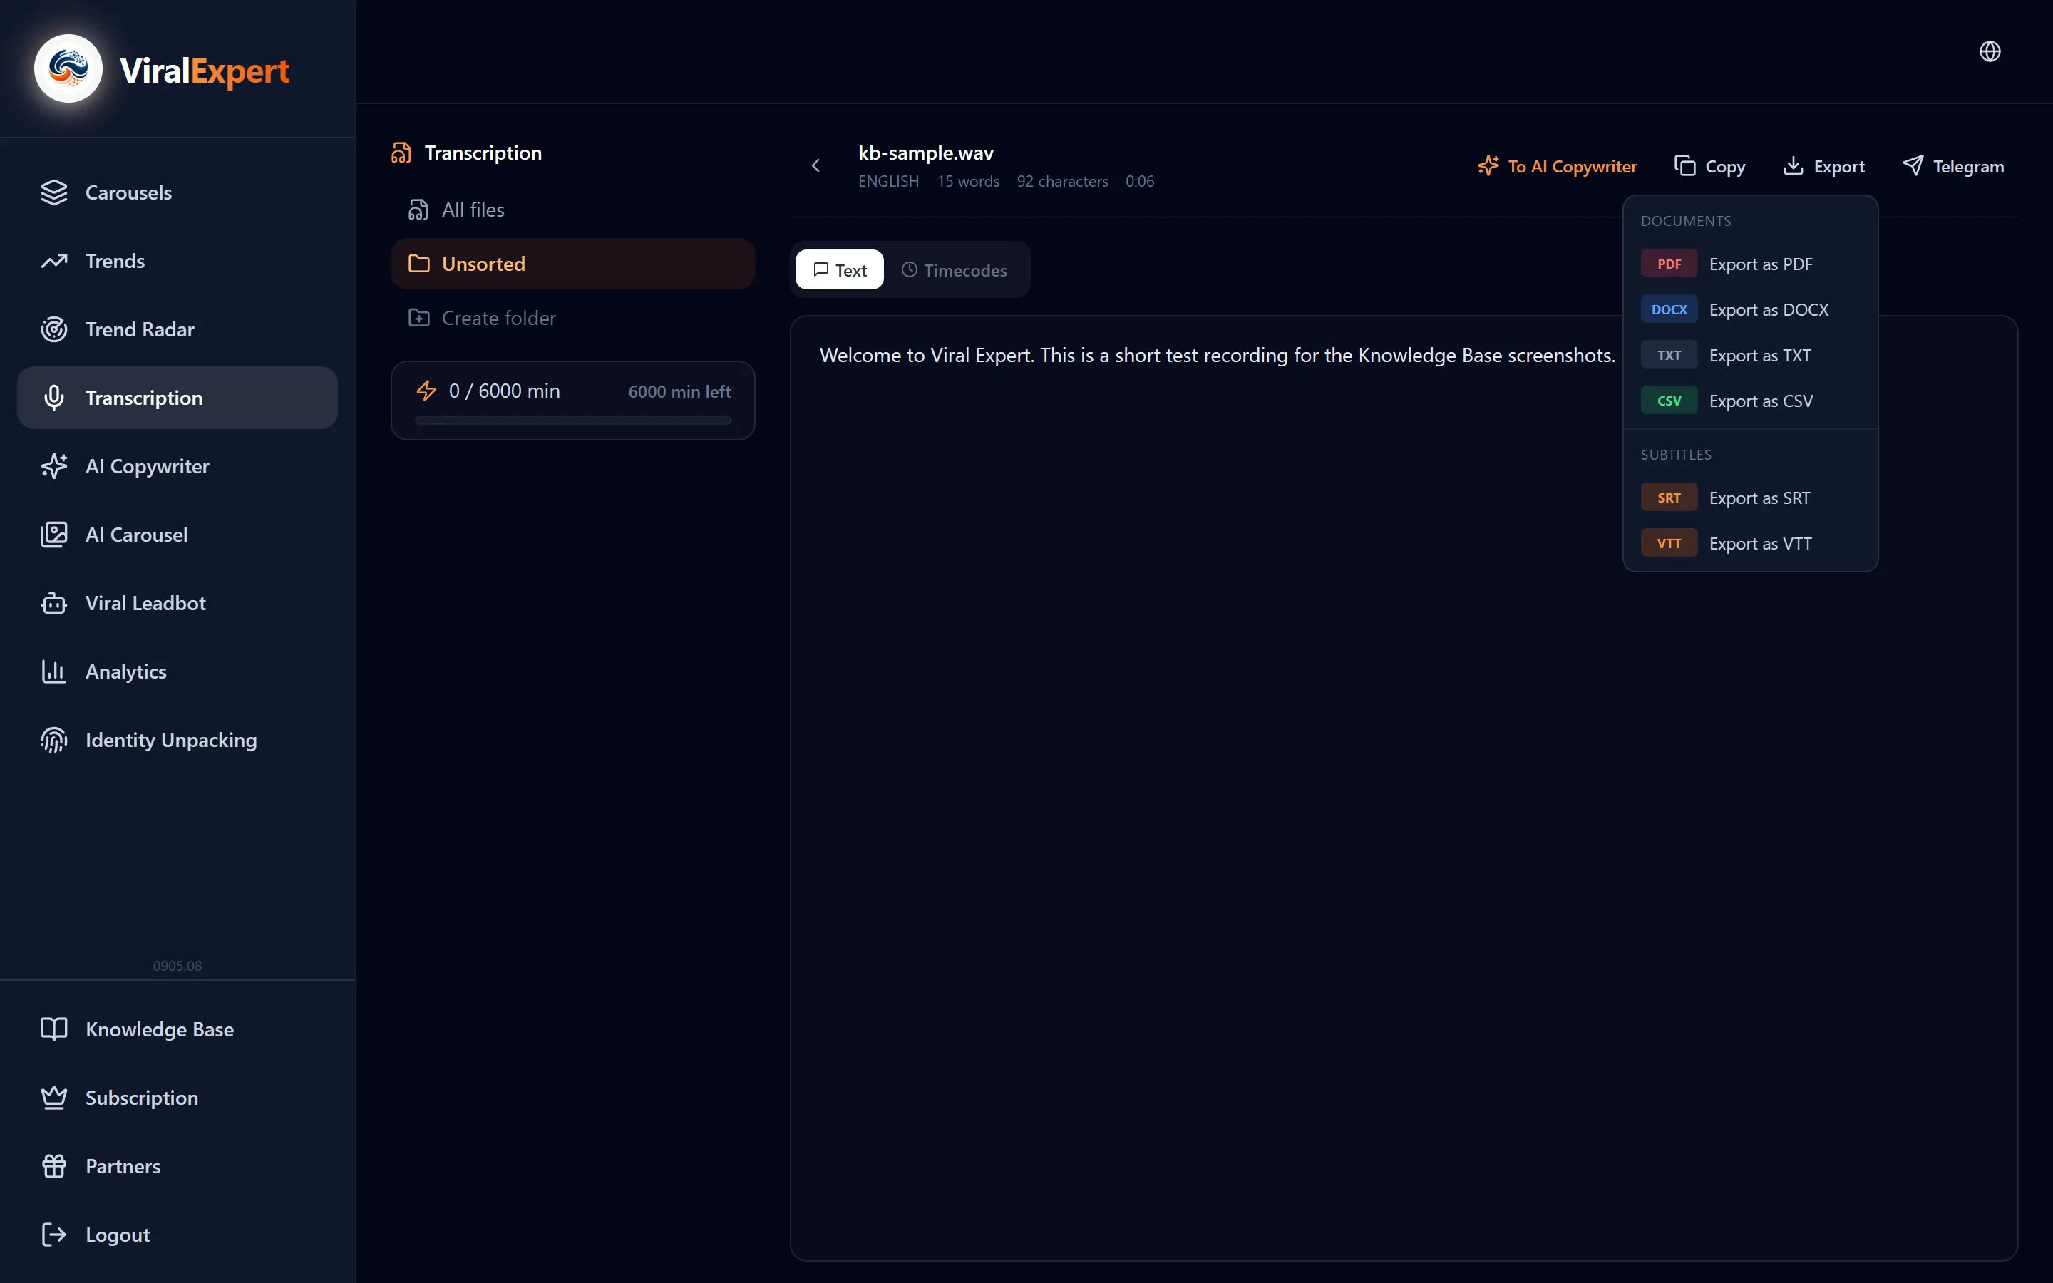
Task: Send transcript to Telegram
Action: point(1953,166)
